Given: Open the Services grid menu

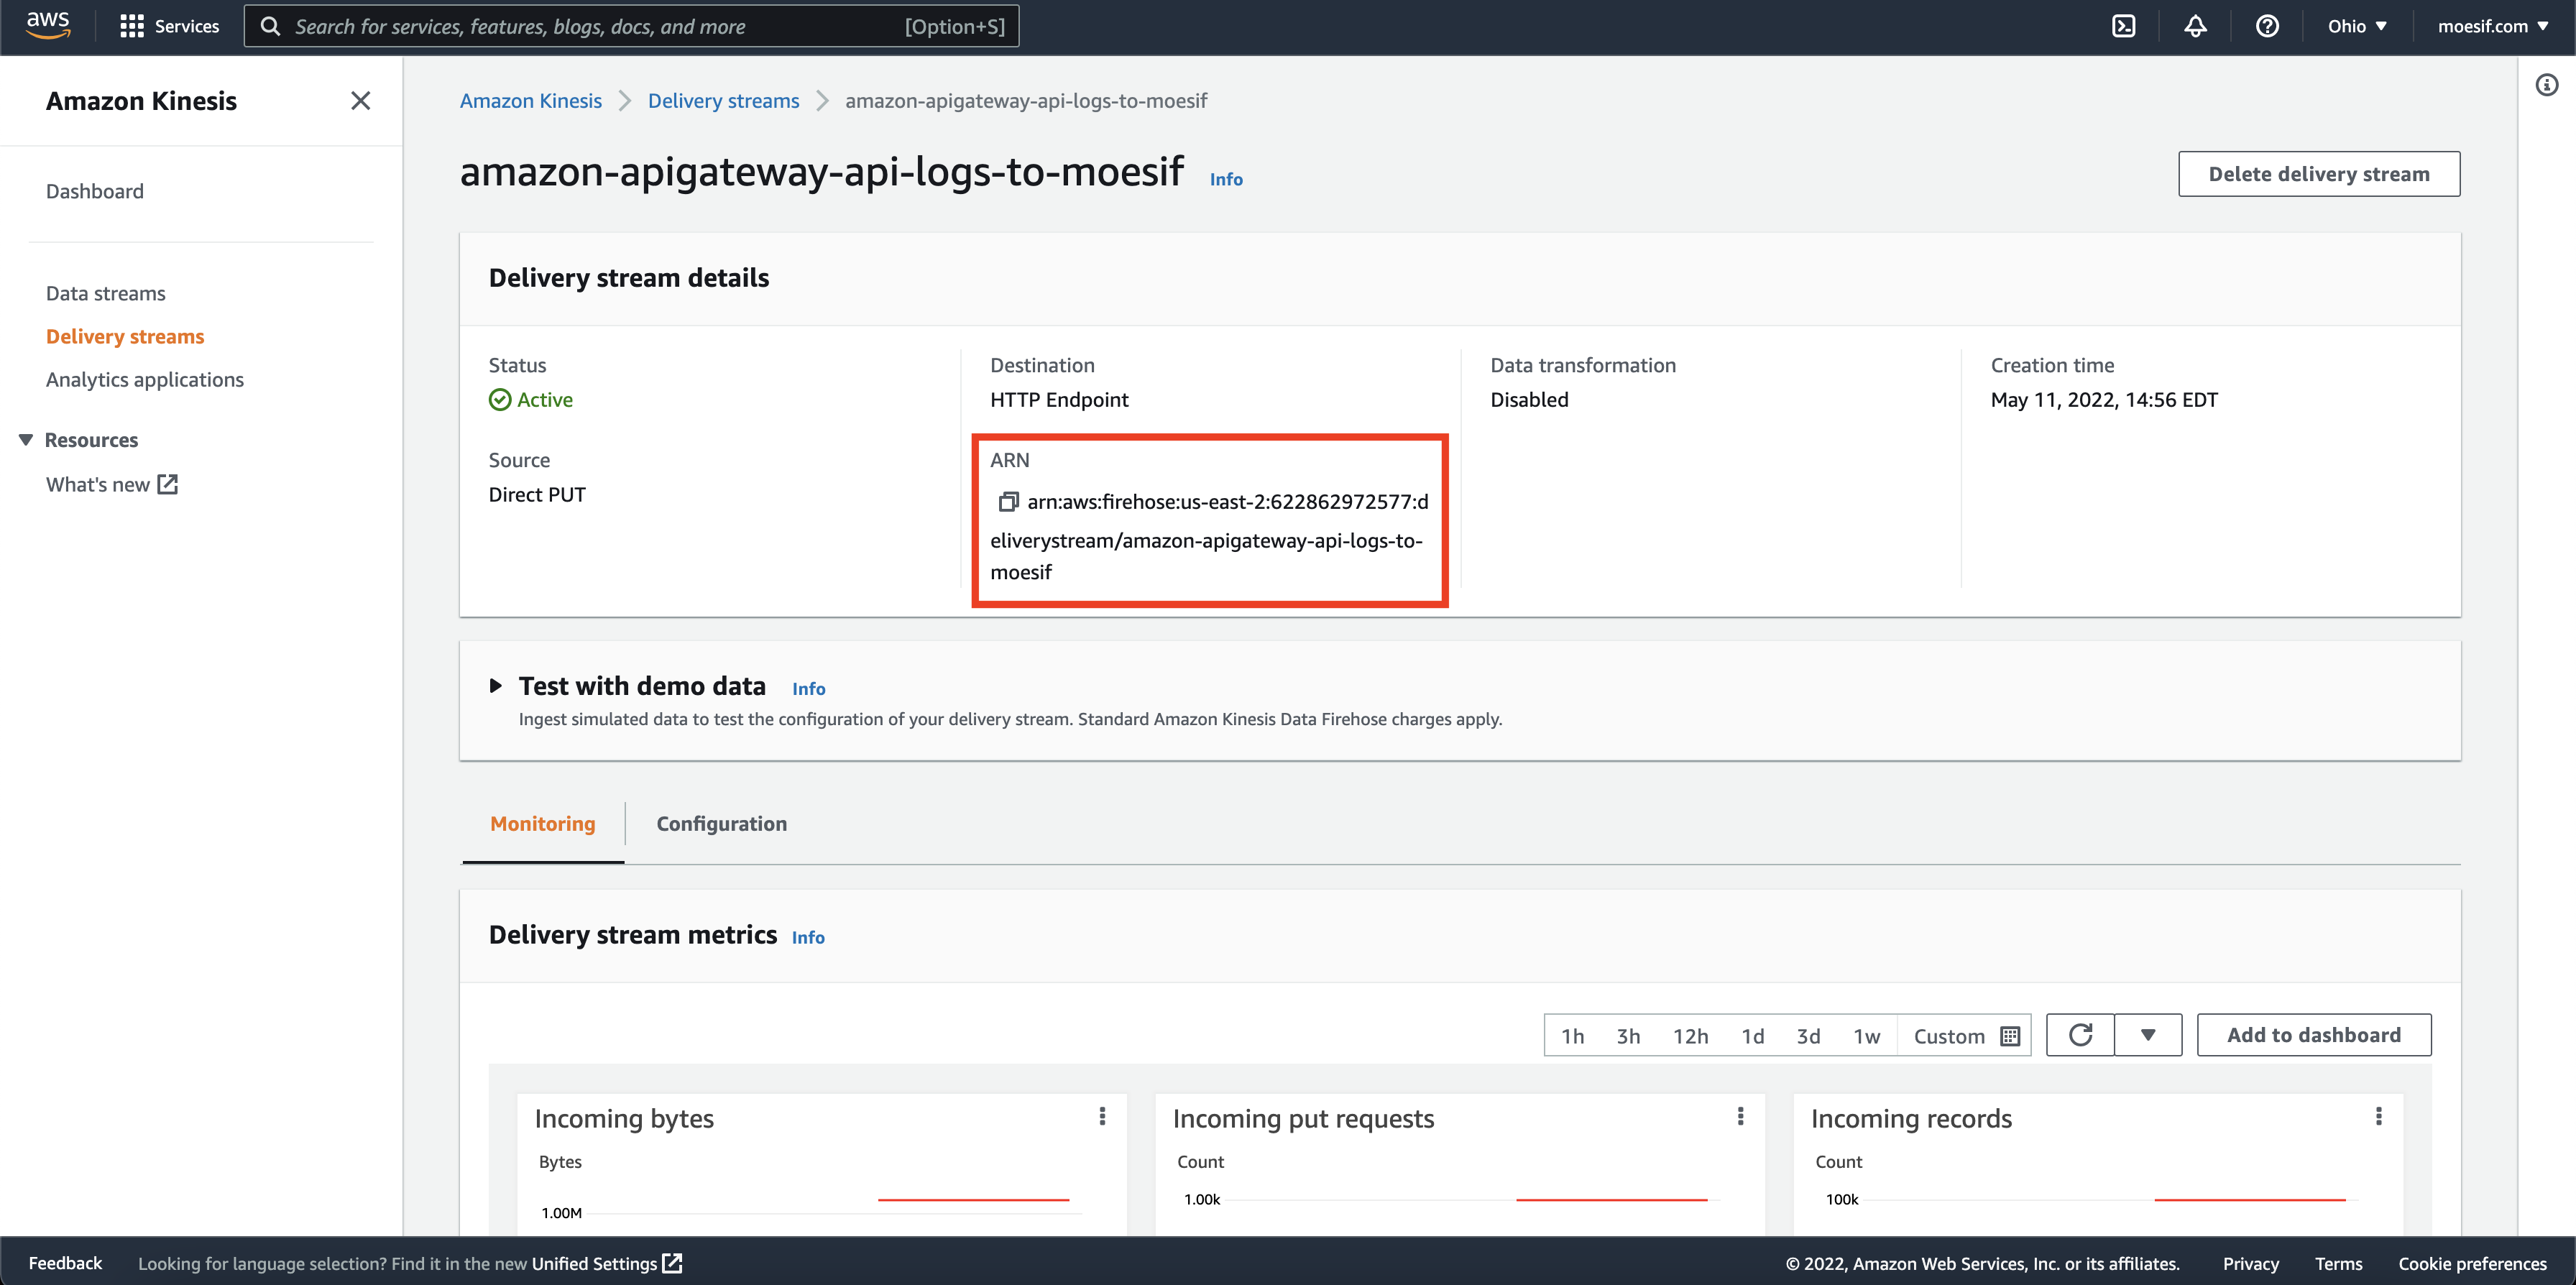Looking at the screenshot, I should [x=169, y=26].
